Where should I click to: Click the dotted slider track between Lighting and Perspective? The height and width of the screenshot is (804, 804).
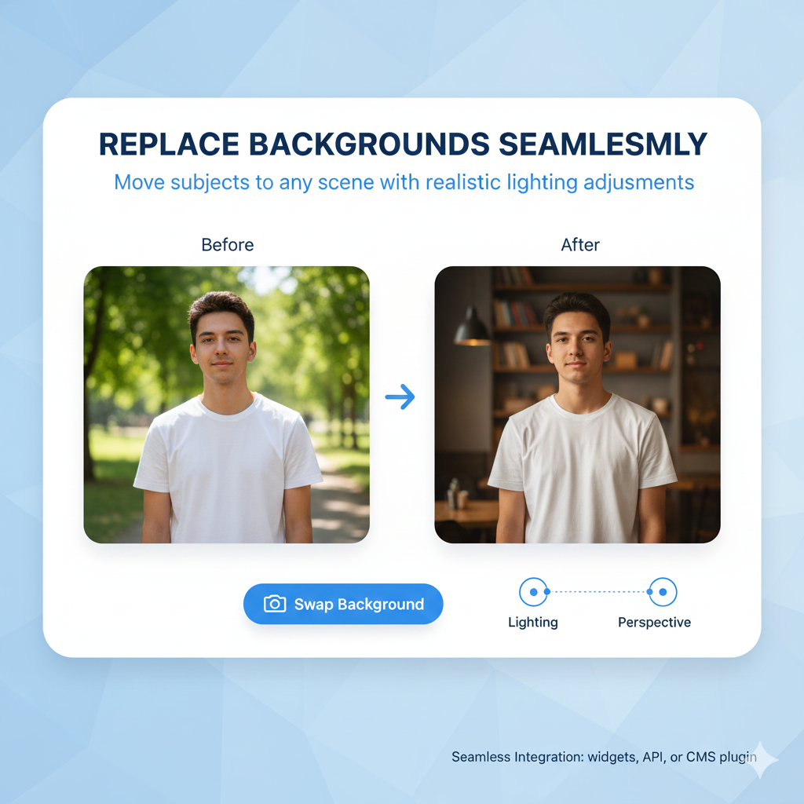click(598, 592)
